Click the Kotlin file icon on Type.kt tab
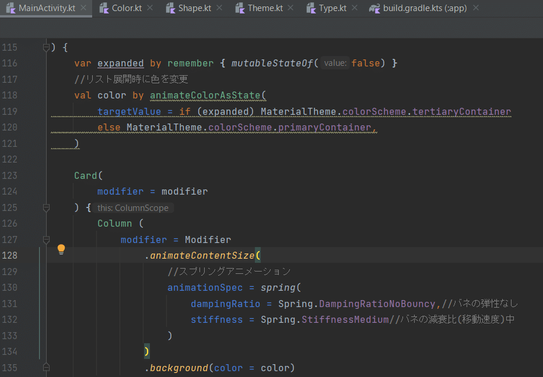The image size is (543, 377). pos(311,8)
